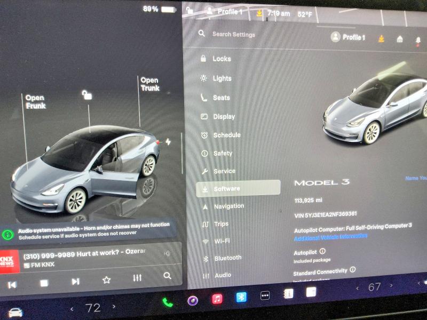
Task: Open the green Phone app
Action: tap(168, 302)
